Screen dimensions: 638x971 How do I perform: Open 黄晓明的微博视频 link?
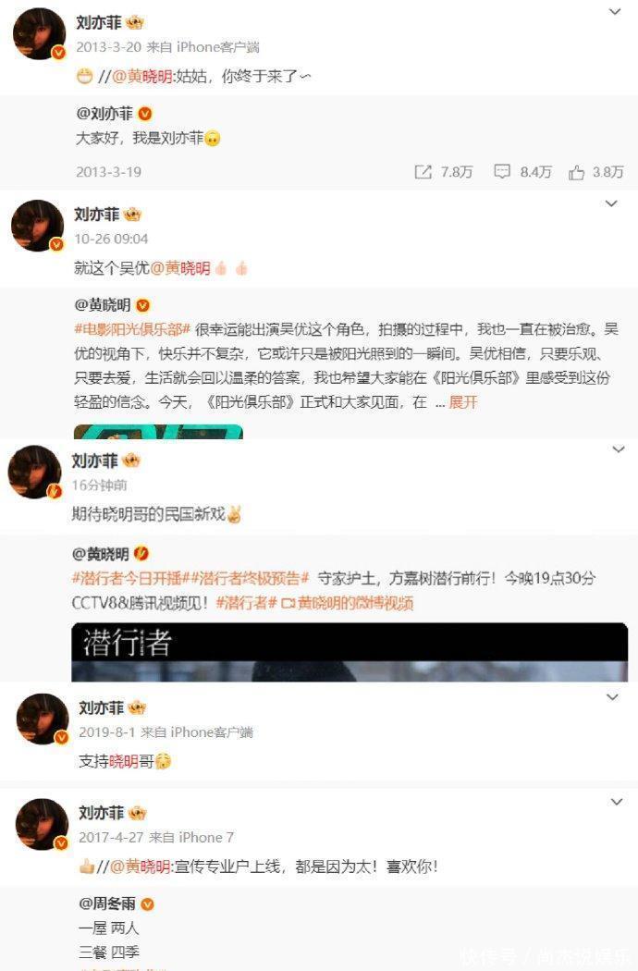[348, 603]
